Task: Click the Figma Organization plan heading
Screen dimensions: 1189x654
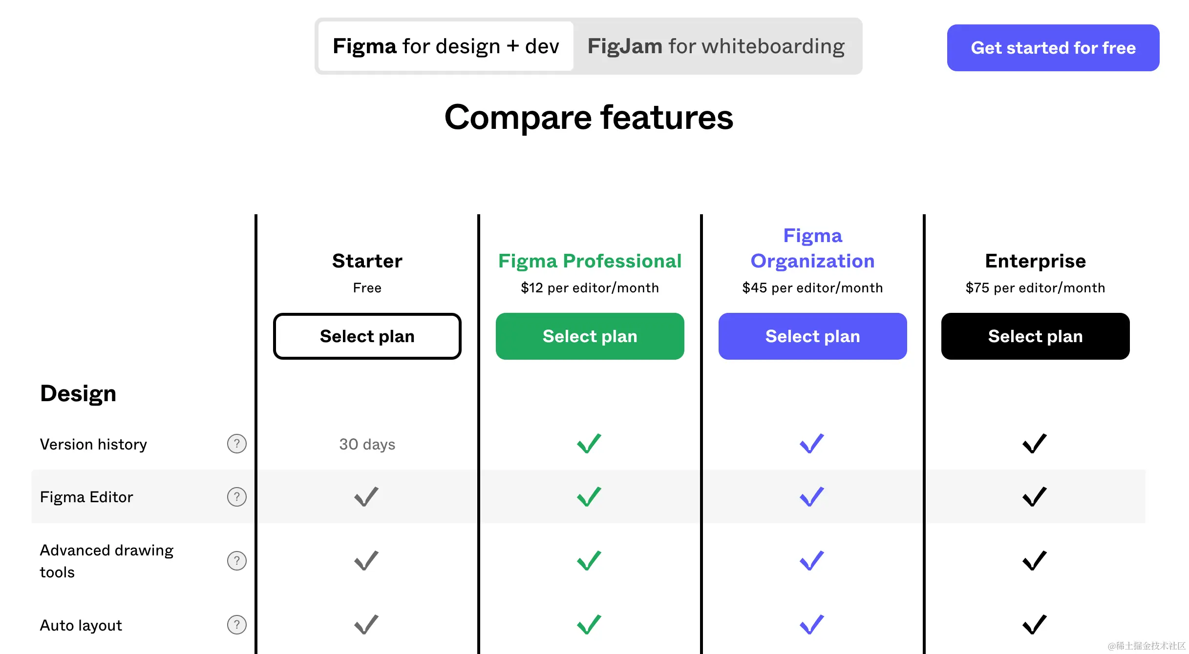Action: point(812,248)
